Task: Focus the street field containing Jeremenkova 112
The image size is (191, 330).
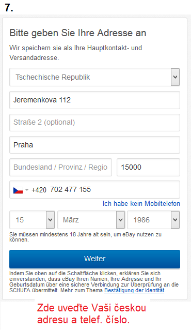Action: [94, 100]
